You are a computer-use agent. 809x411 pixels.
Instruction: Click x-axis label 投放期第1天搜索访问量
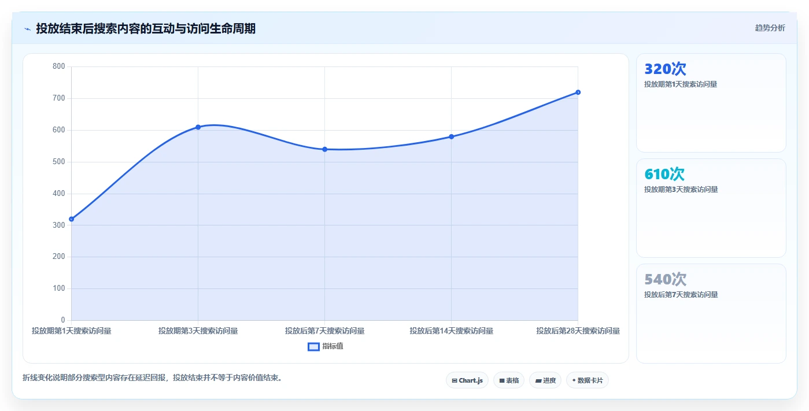pyautogui.click(x=71, y=331)
